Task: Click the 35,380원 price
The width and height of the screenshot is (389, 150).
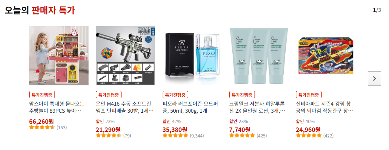Action: (x=175, y=129)
